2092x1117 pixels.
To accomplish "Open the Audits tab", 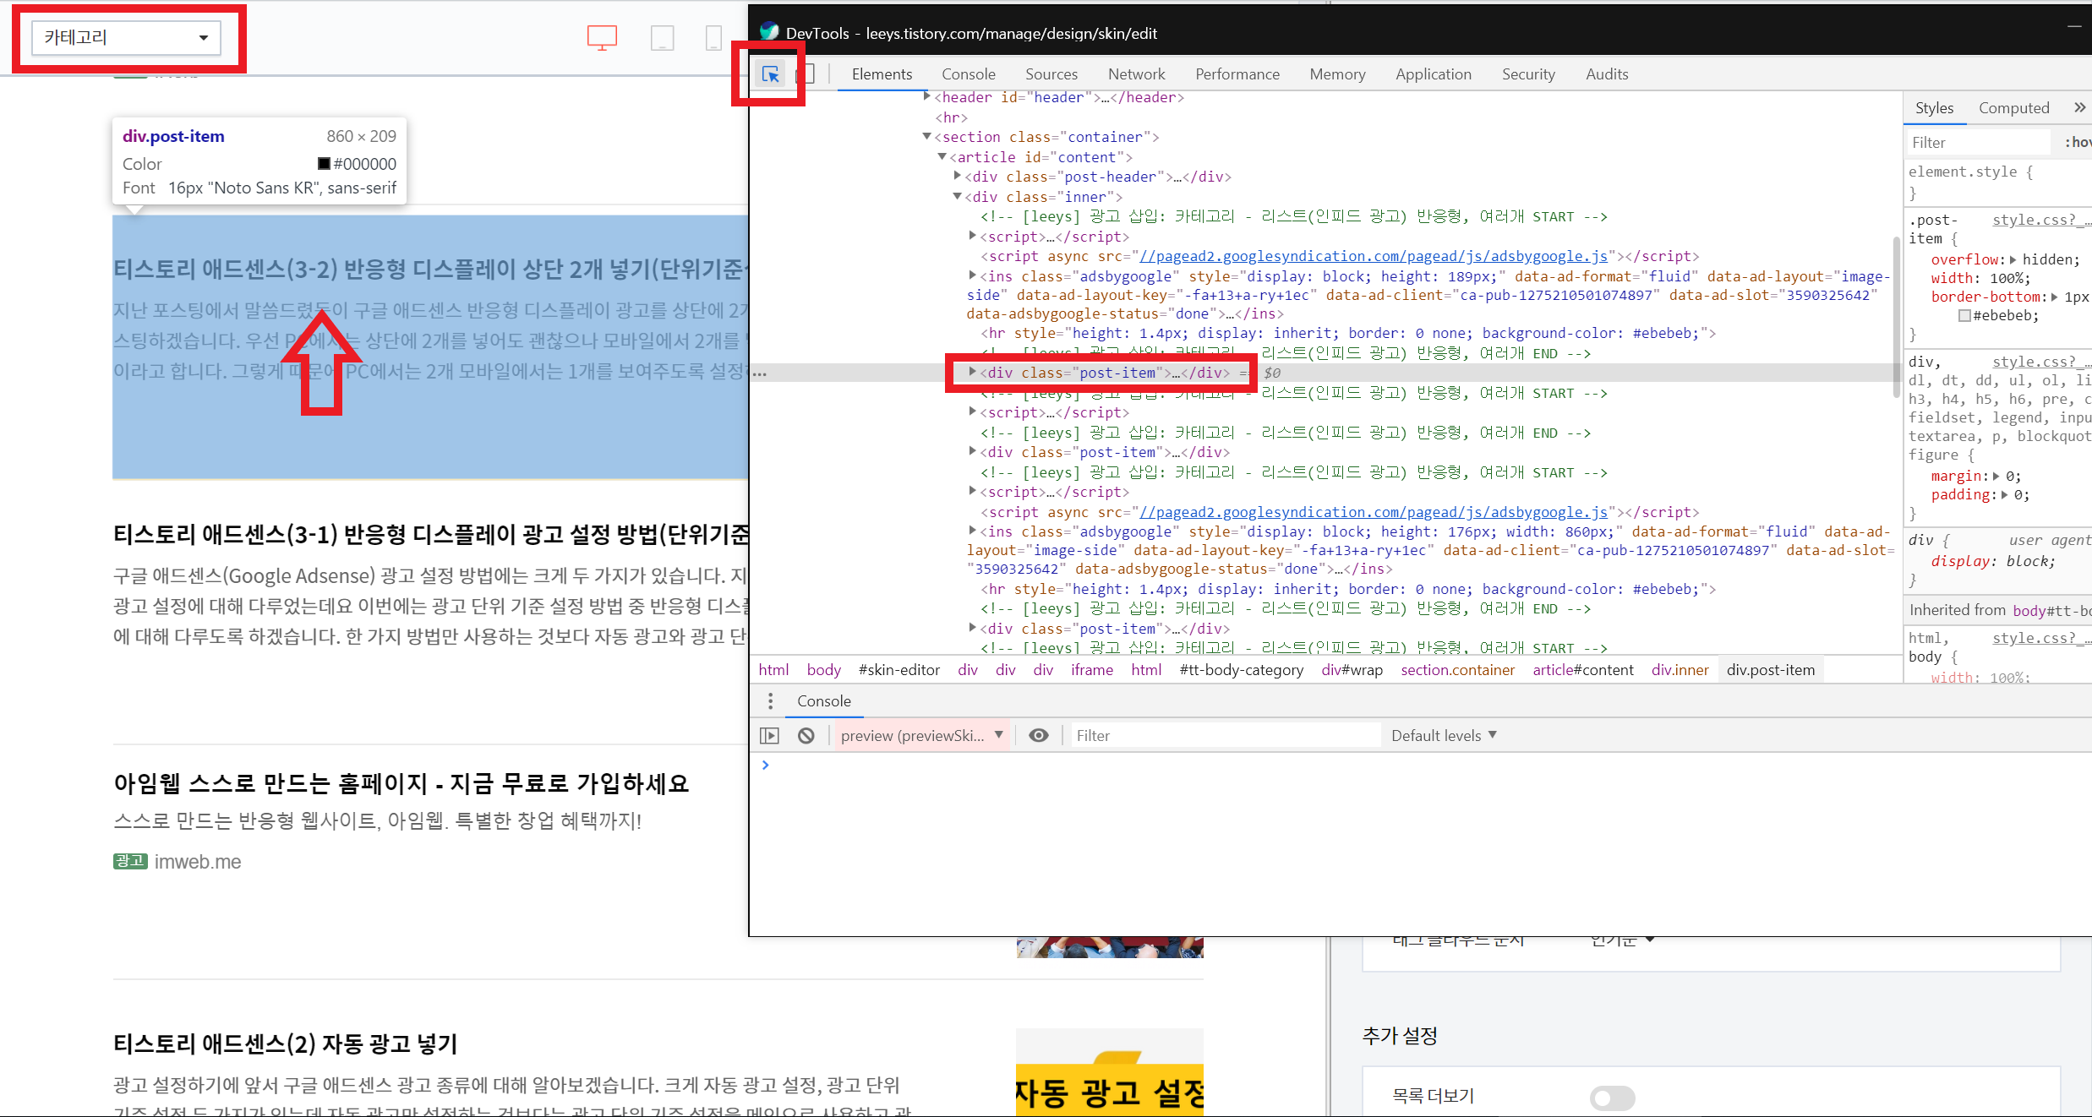I will click(1606, 74).
